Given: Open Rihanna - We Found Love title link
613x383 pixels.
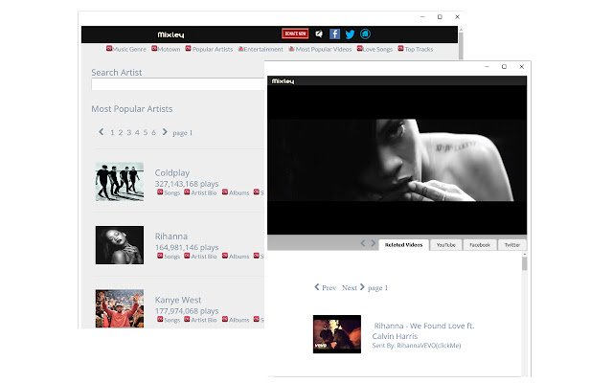Looking at the screenshot, I should pyautogui.click(x=423, y=330).
